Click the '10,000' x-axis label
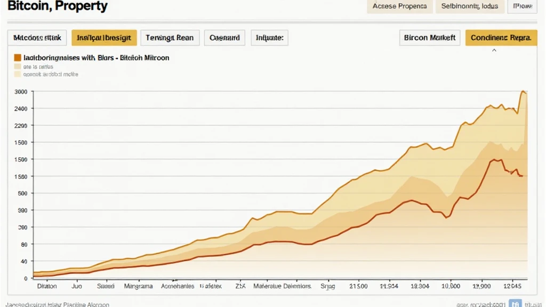Viewport: 546px width, 307px height. tap(451, 286)
